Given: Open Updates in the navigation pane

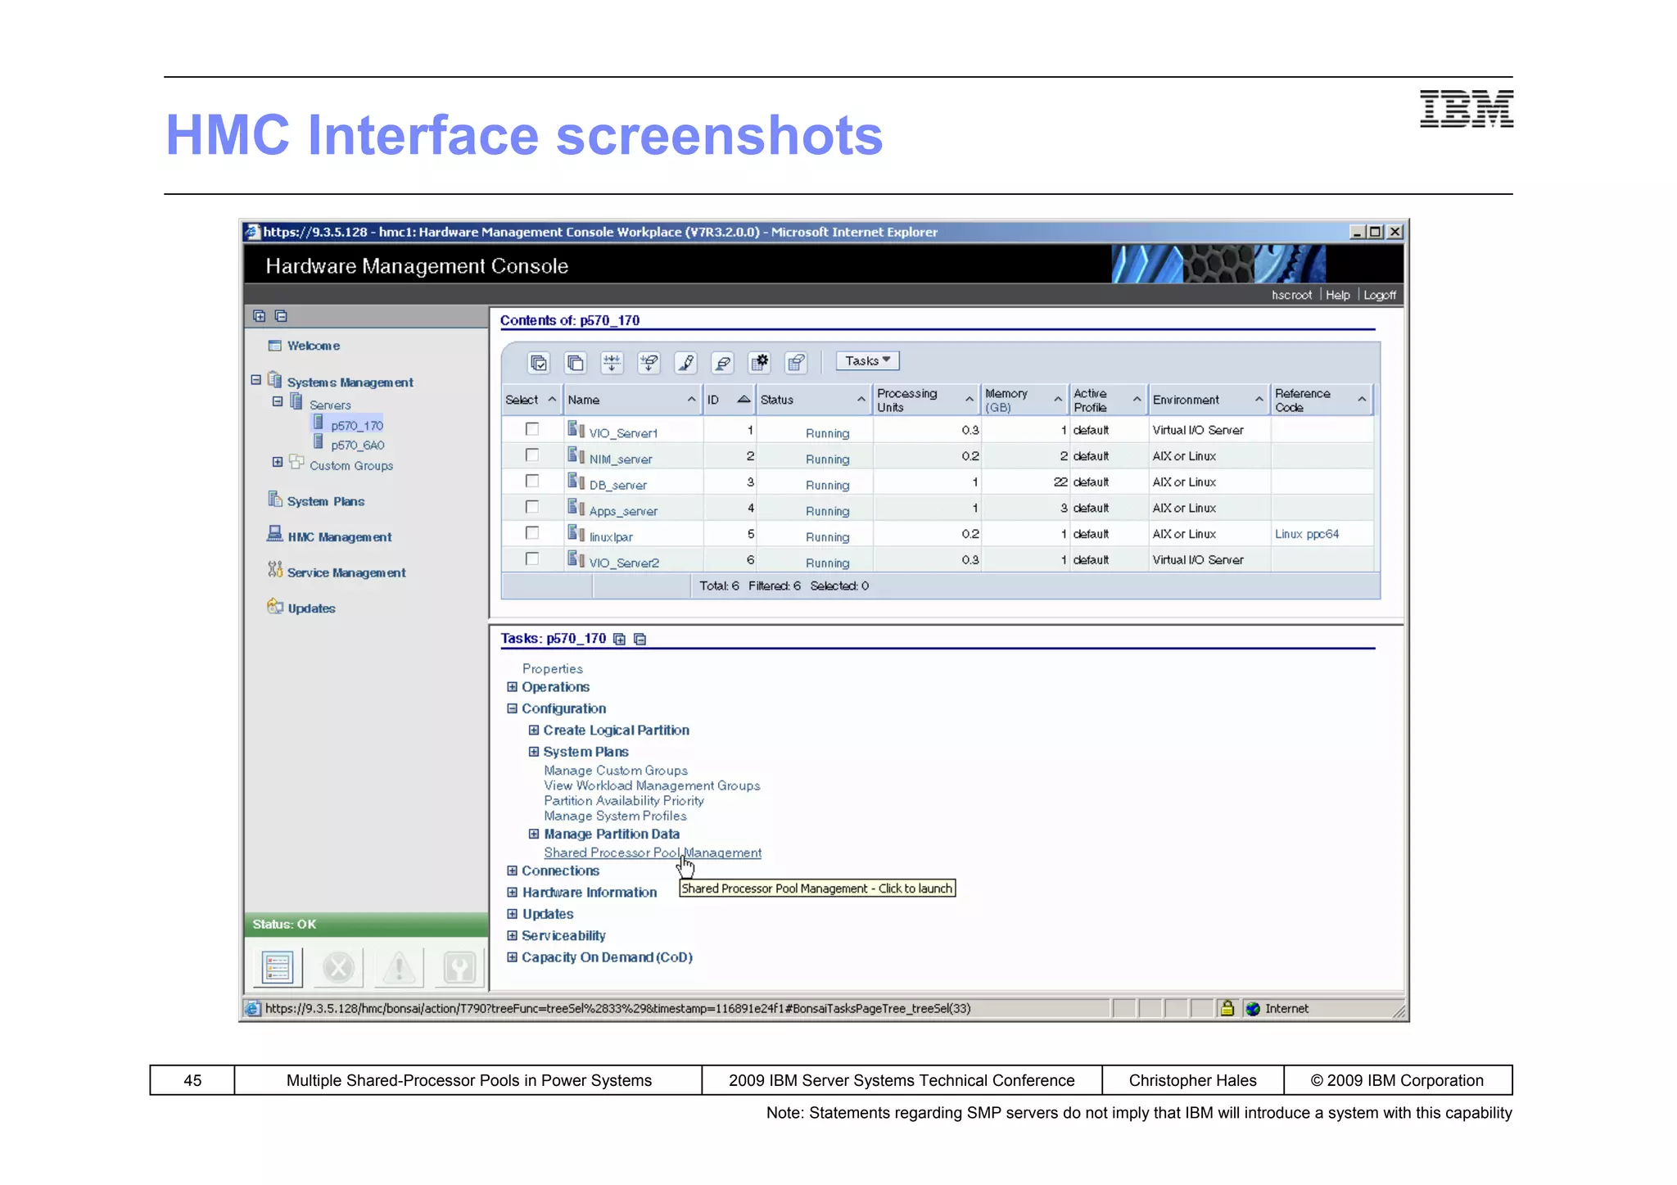Looking at the screenshot, I should coord(311,608).
